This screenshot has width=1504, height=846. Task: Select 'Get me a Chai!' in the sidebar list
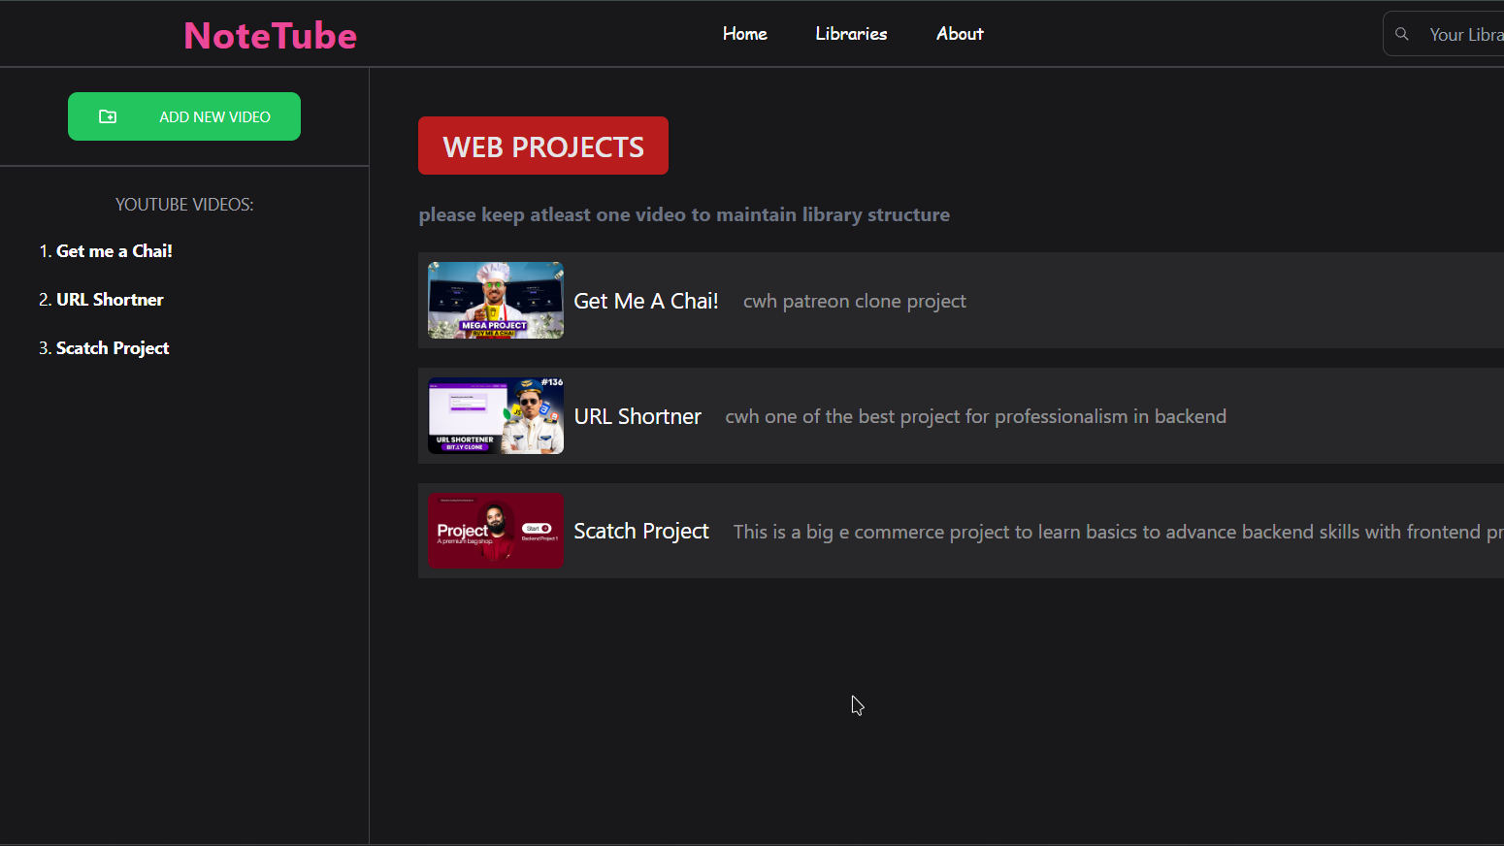pos(114,250)
